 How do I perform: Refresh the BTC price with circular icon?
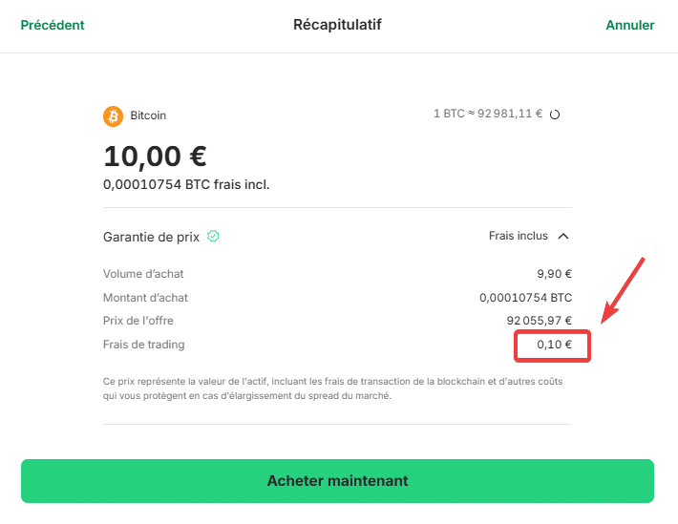[x=555, y=115]
